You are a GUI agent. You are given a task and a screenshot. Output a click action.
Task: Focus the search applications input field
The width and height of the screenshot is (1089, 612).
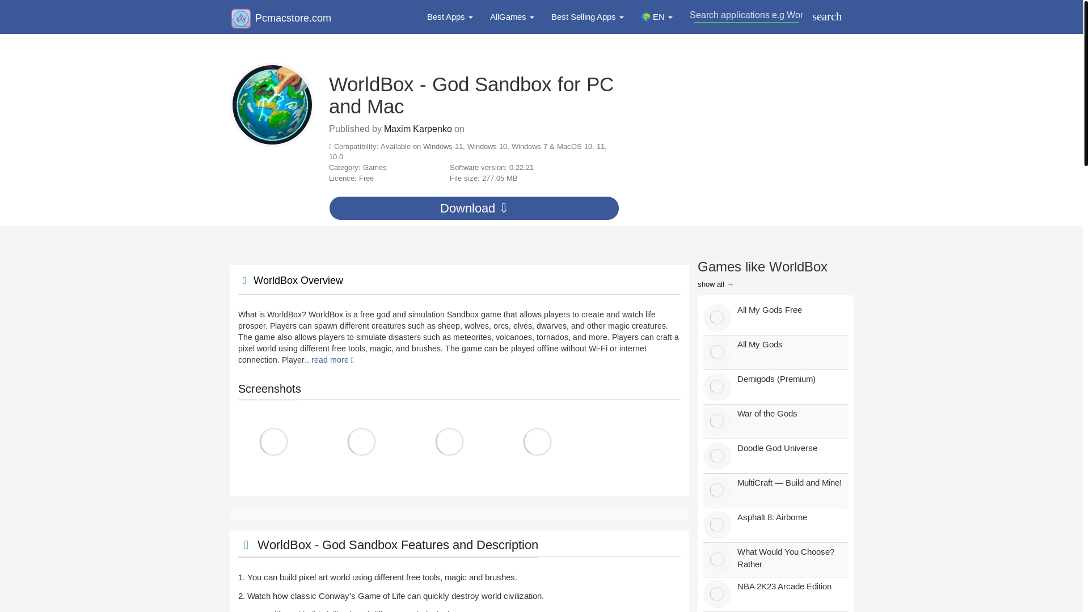coord(746,15)
